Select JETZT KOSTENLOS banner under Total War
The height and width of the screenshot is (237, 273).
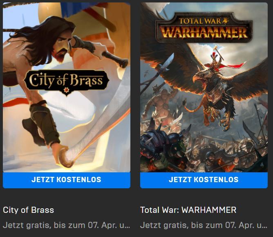point(204,180)
